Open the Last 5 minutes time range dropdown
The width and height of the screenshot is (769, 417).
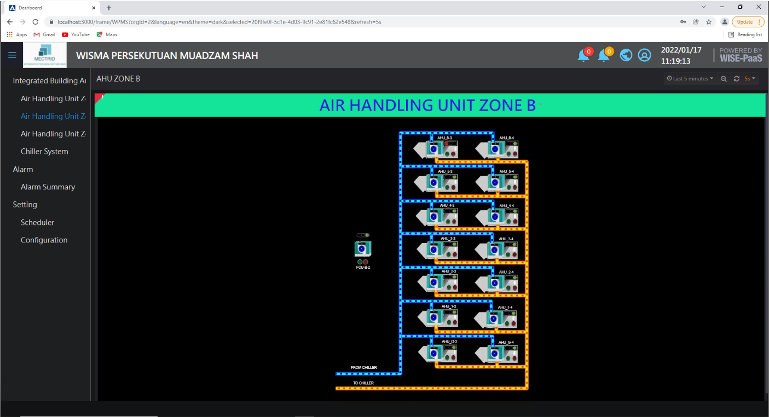[x=690, y=79]
